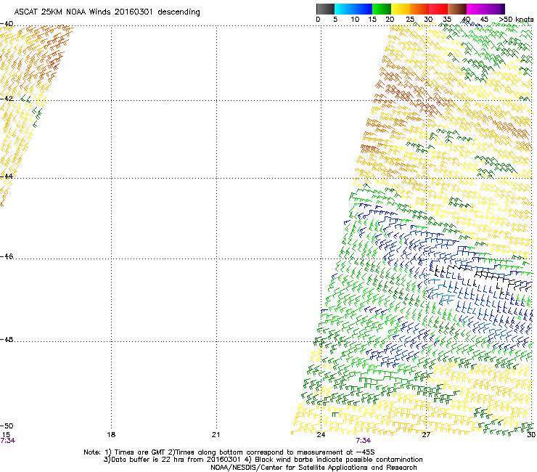Screen dimensions: 537x472
Task: Click the '10' label under the color bar
Action: 355,20
